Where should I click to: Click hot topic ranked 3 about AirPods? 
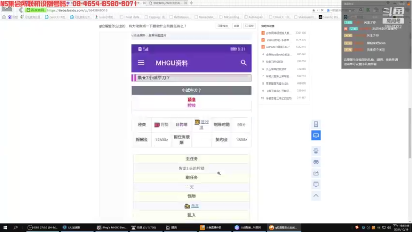coord(278,47)
